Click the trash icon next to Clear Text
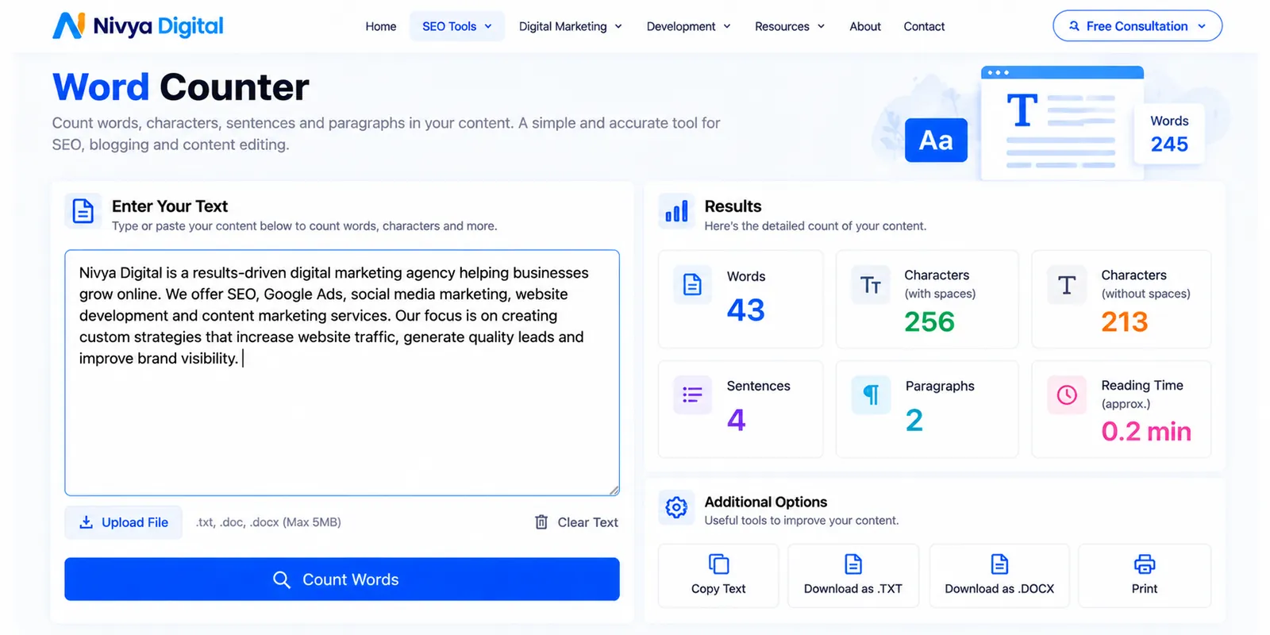1270x635 pixels. coord(541,522)
